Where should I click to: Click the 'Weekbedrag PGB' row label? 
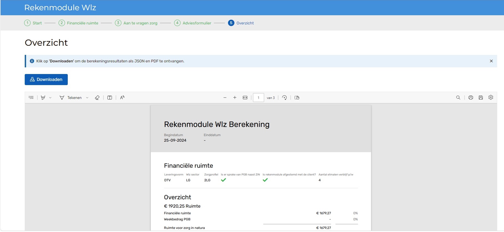(177, 219)
